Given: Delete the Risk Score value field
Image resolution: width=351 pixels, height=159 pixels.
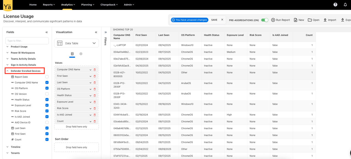Looking at the screenshot, I should coord(95,108).
